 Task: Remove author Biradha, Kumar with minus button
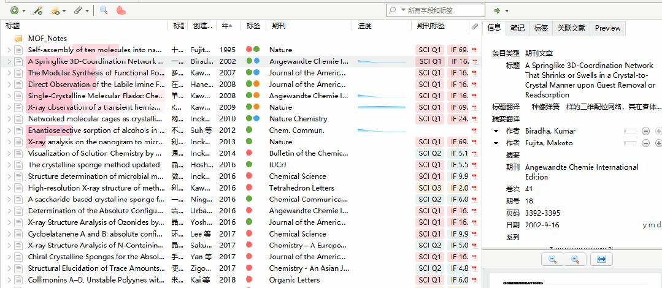coord(645,131)
